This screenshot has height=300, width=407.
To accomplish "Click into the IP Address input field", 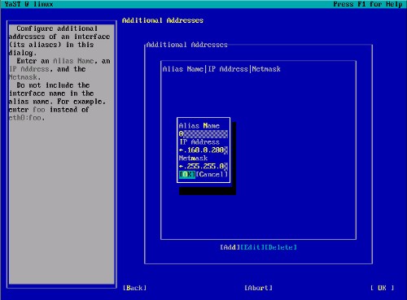I will pos(203,150).
